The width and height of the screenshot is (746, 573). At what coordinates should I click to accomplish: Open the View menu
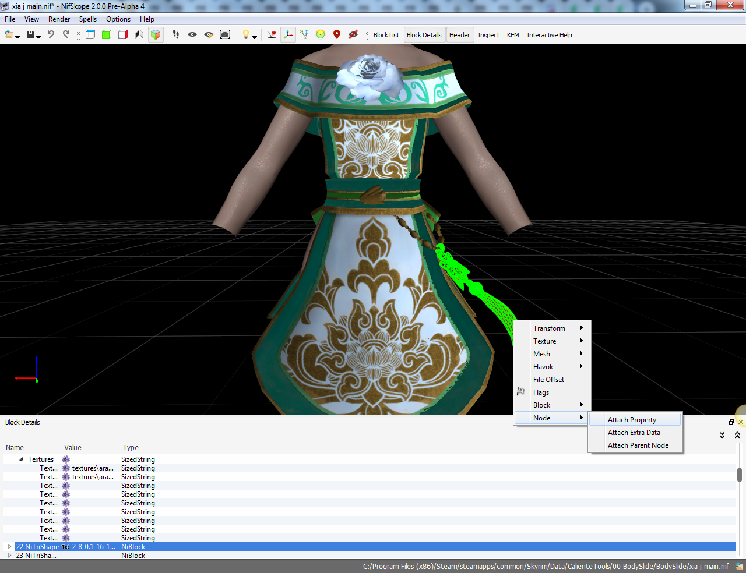point(31,19)
